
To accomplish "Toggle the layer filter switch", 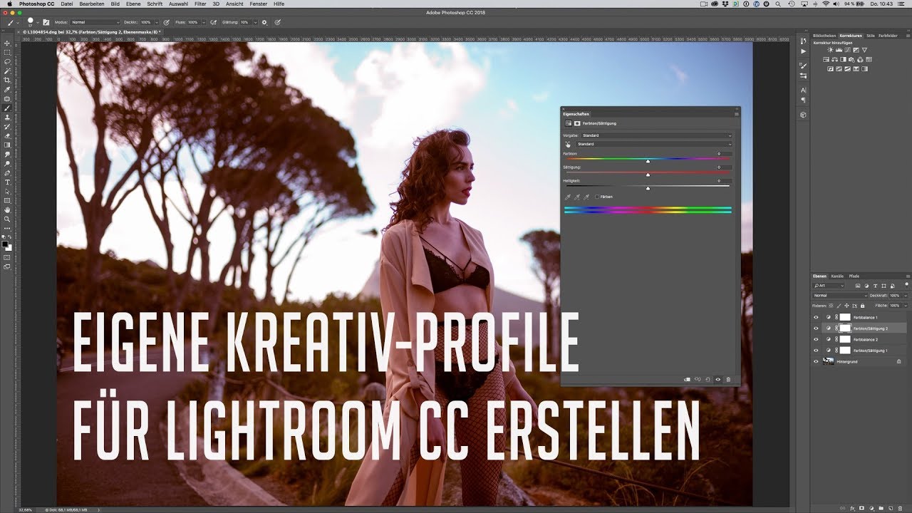I will click(x=906, y=285).
